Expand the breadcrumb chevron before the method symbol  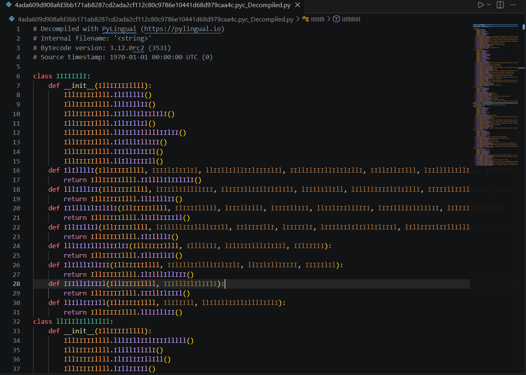coord(329,19)
